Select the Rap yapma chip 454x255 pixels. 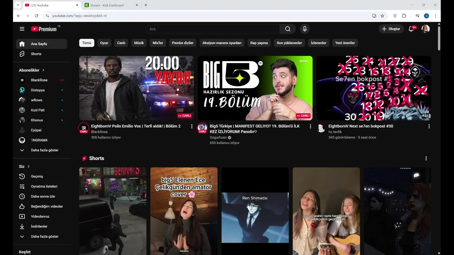(259, 43)
